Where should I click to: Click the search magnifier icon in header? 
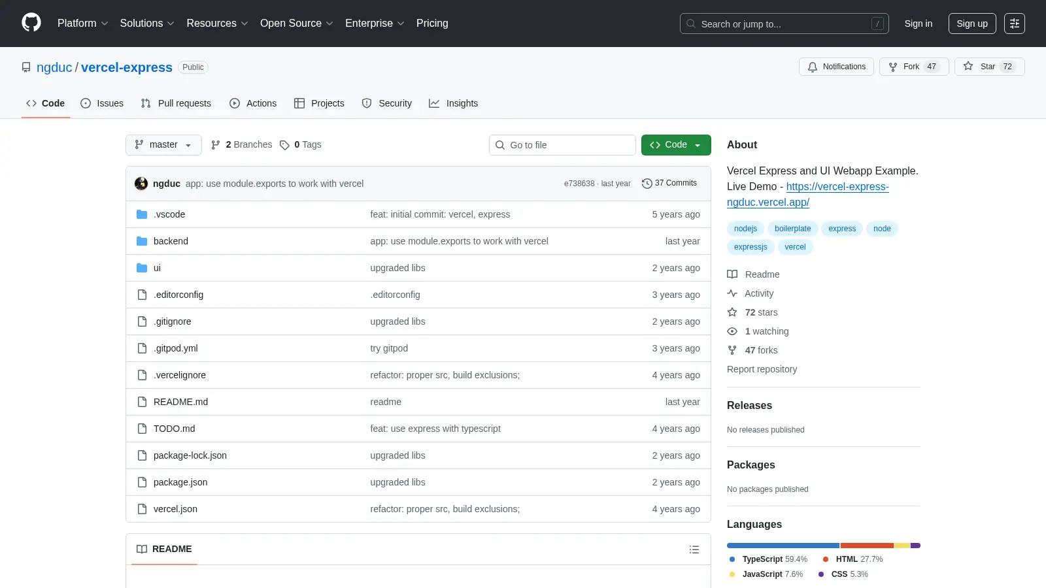[691, 24]
